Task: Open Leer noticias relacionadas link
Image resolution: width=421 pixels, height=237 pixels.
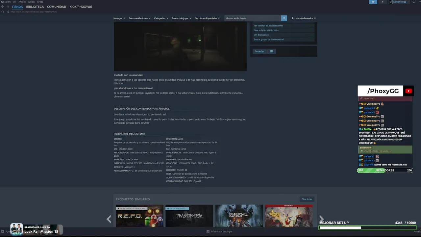Action: [x=266, y=30]
